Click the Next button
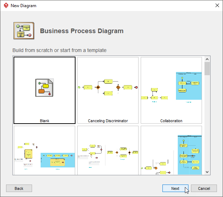 175,188
